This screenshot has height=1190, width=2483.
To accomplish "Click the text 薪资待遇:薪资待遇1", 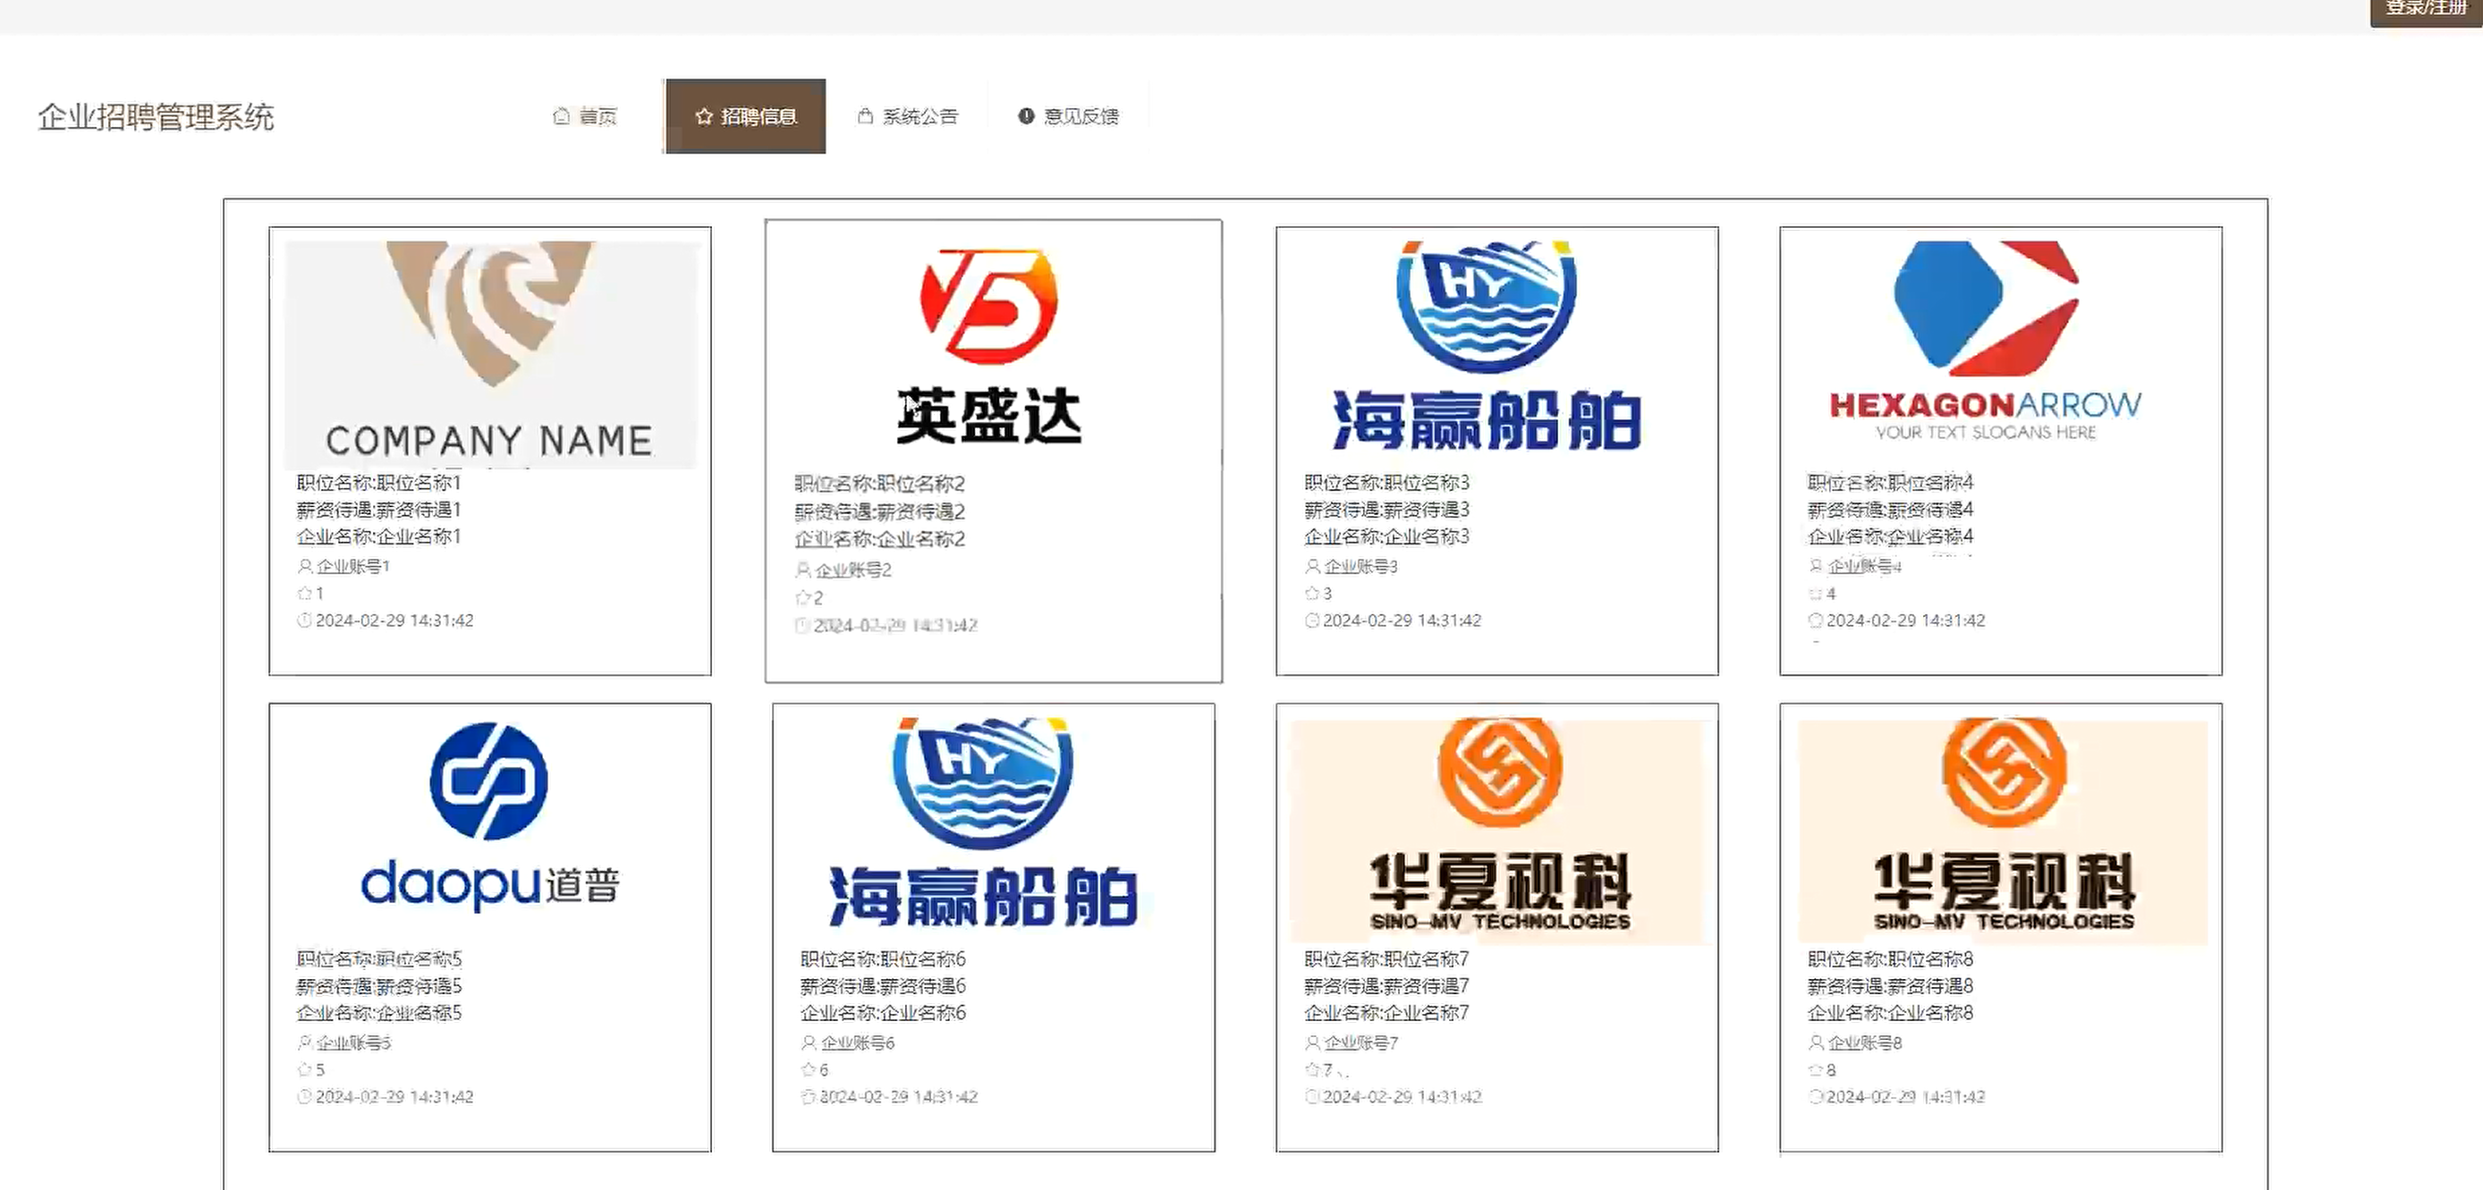I will (x=379, y=510).
